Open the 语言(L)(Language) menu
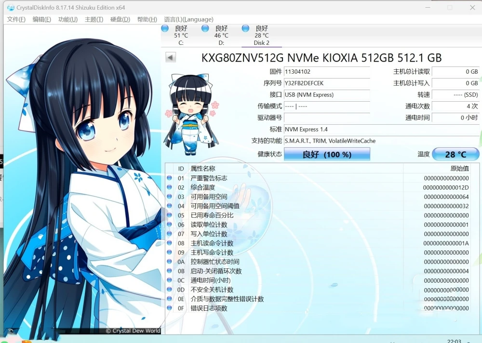This screenshot has height=343, width=482. click(188, 20)
